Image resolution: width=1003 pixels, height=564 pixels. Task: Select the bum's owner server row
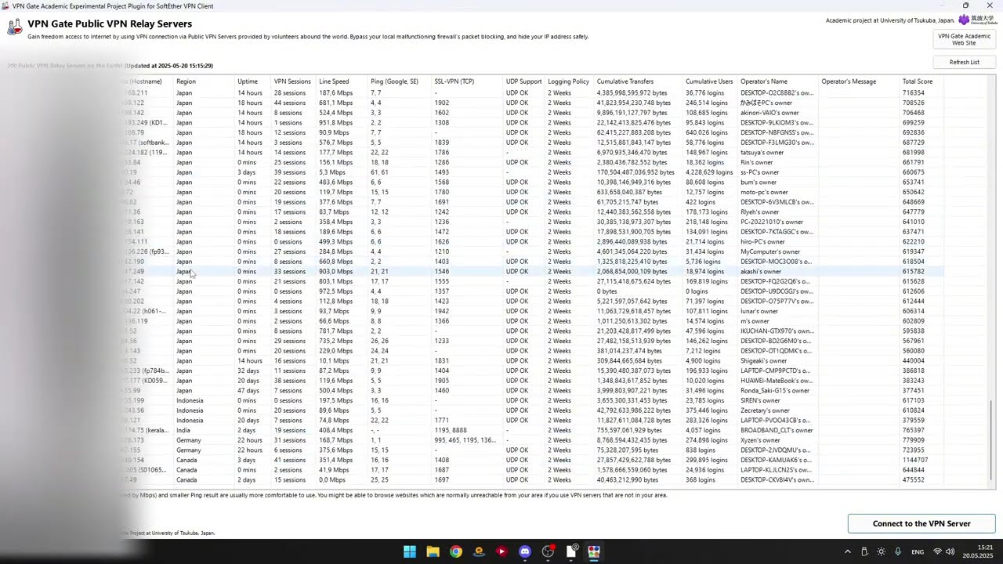533,183
